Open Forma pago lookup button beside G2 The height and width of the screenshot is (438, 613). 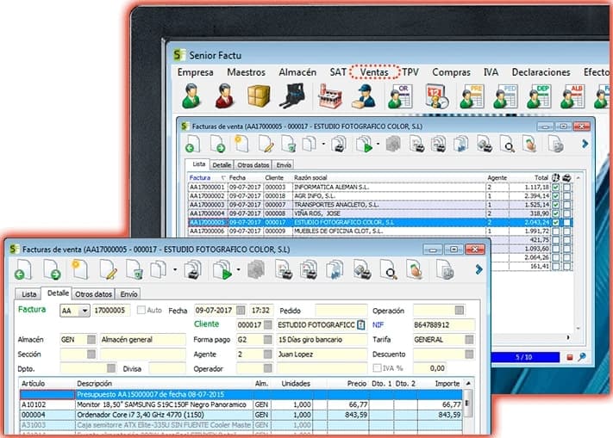(x=268, y=339)
